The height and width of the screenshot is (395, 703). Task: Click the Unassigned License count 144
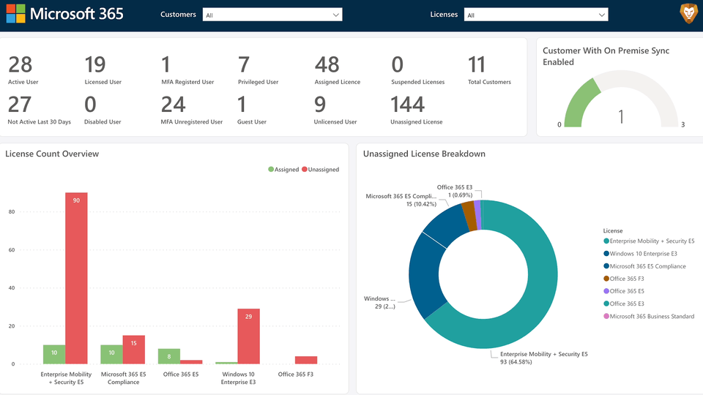tap(408, 108)
